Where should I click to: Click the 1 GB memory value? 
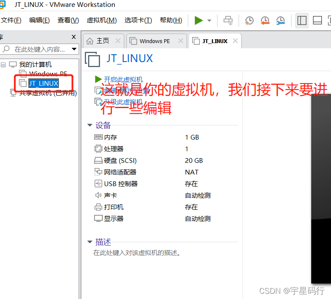coord(192,137)
